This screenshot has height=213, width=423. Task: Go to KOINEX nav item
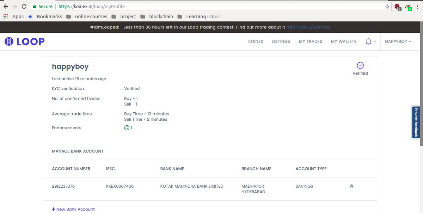256,42
